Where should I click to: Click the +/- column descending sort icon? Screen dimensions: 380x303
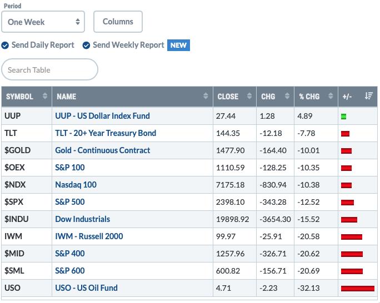pos(368,96)
